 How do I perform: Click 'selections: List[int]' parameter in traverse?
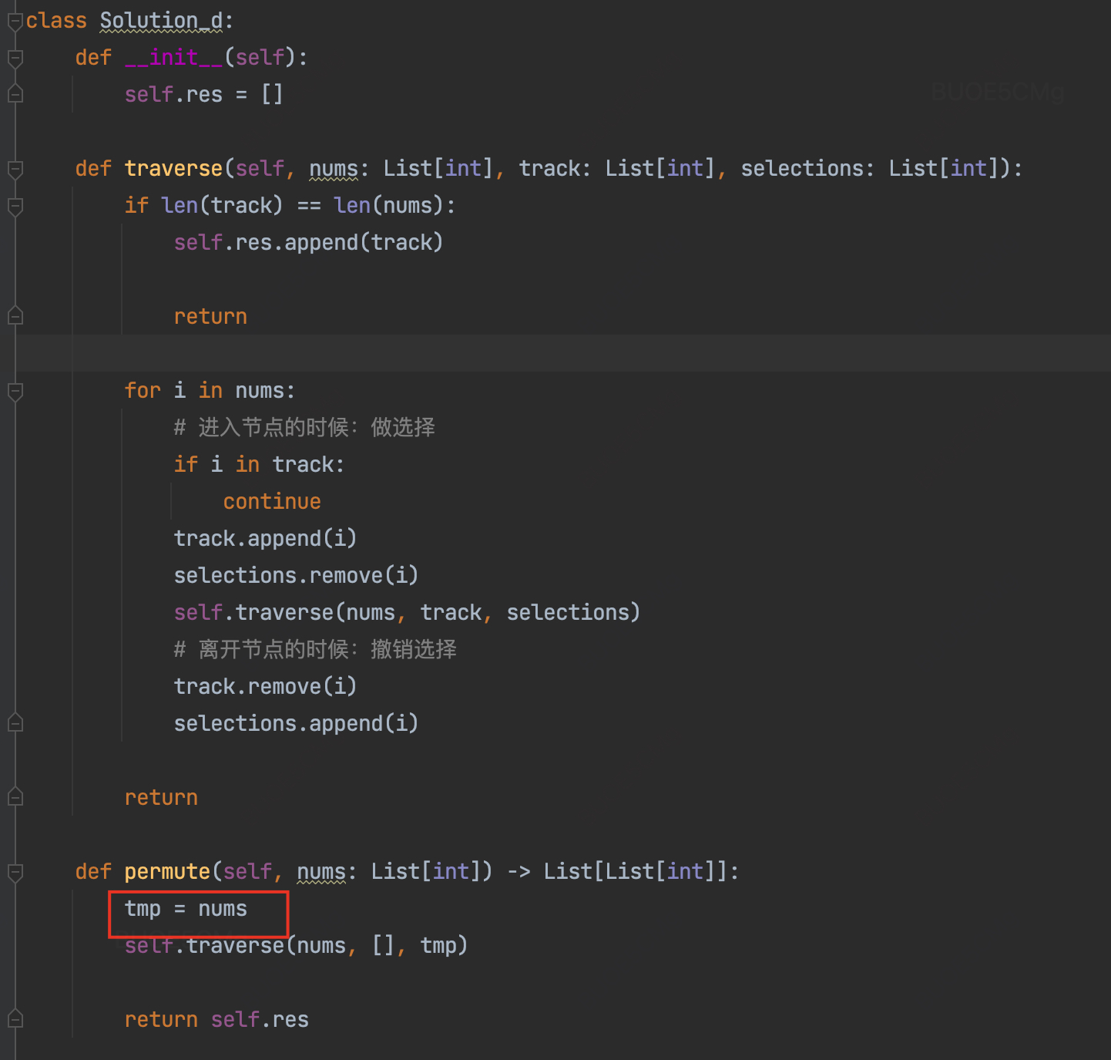point(874,169)
